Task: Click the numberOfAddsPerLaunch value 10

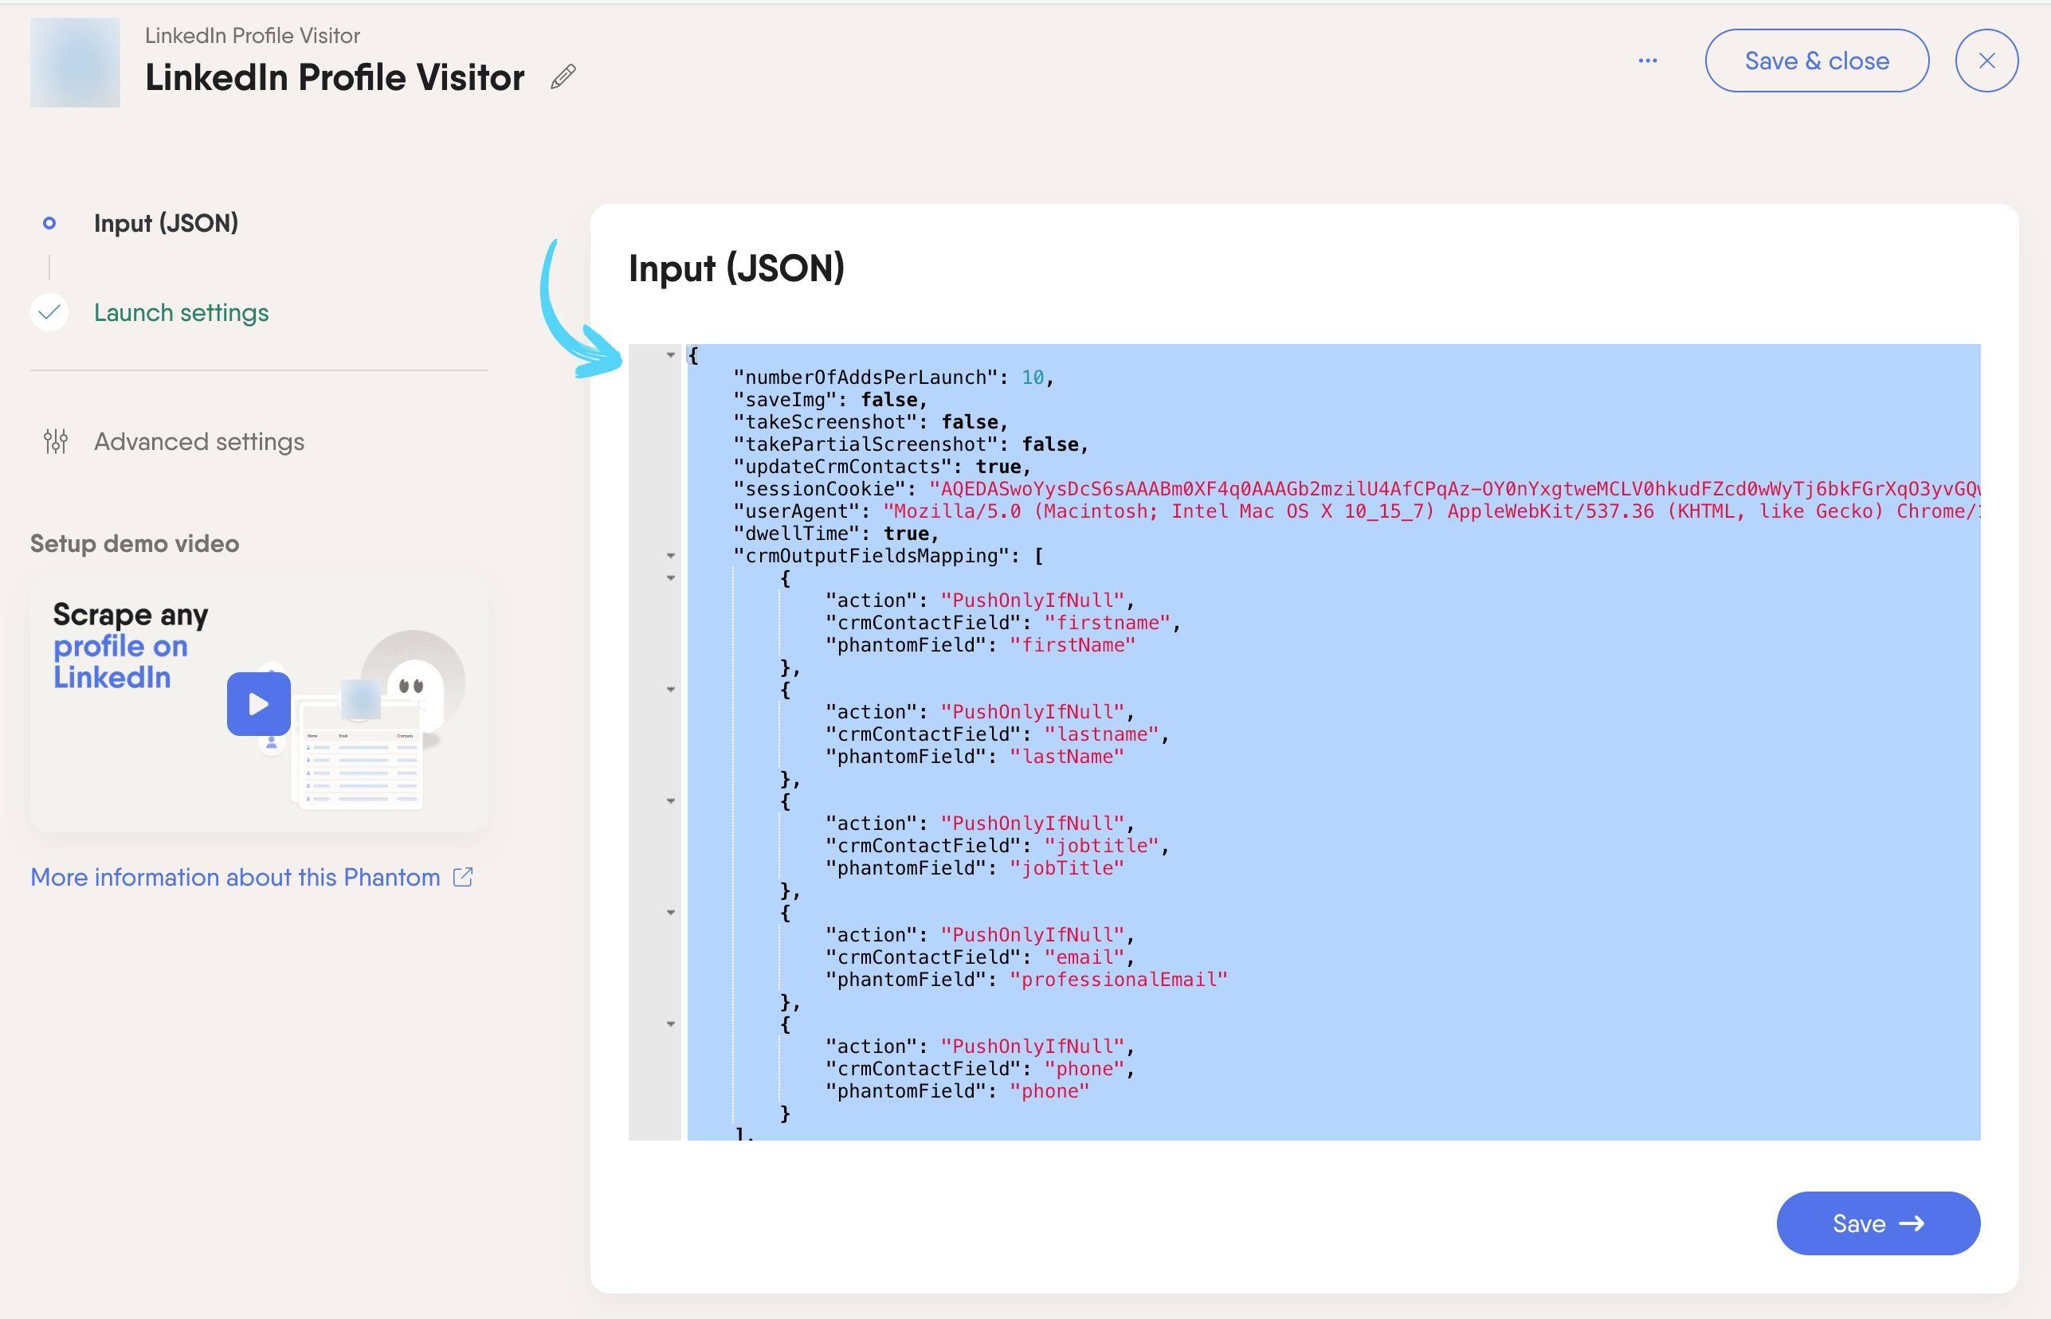Action: pyautogui.click(x=1033, y=377)
